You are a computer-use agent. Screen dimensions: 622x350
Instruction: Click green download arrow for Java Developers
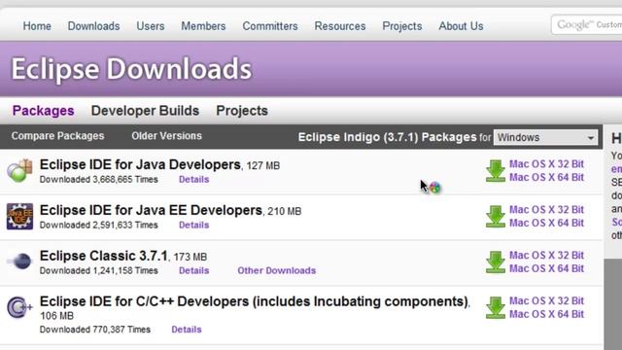495,171
